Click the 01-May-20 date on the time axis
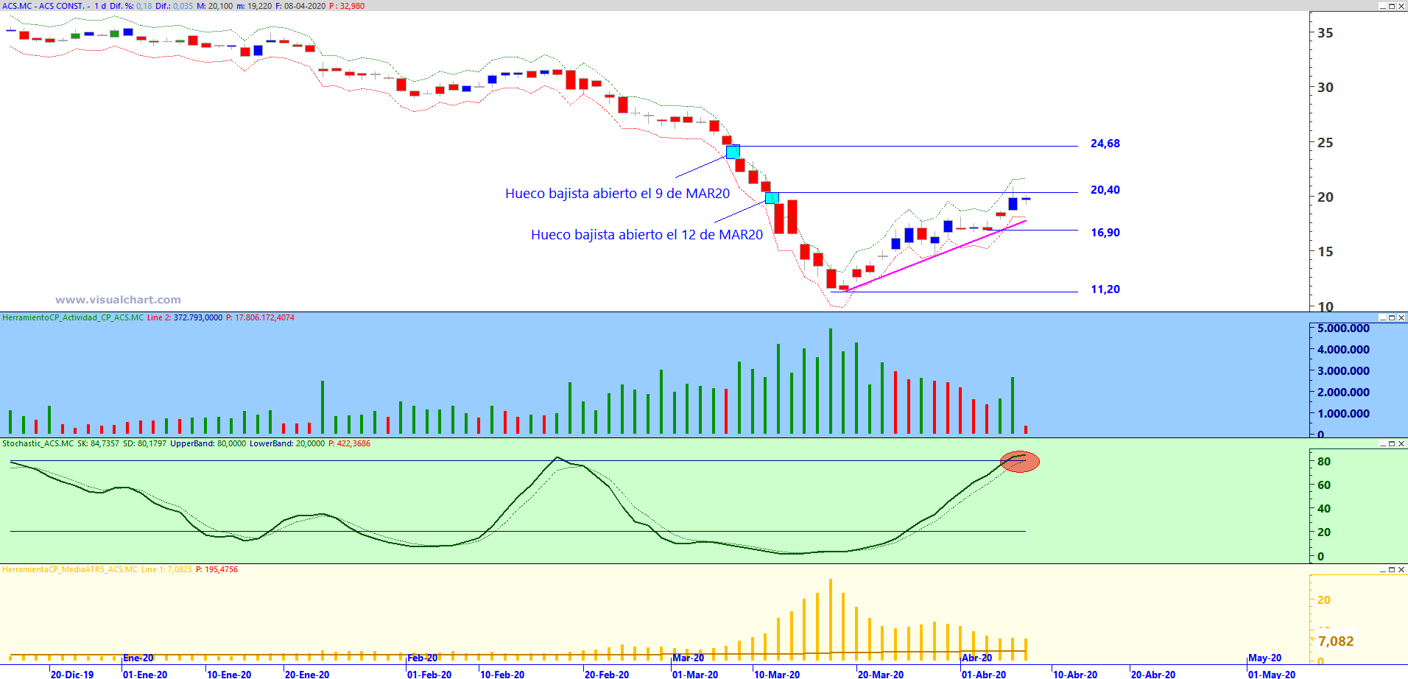The image size is (1408, 679). click(x=1272, y=674)
